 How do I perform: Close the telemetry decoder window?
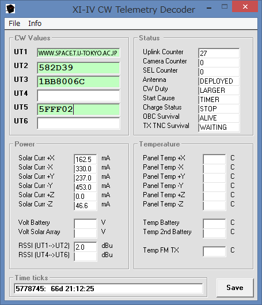pos(245,7)
